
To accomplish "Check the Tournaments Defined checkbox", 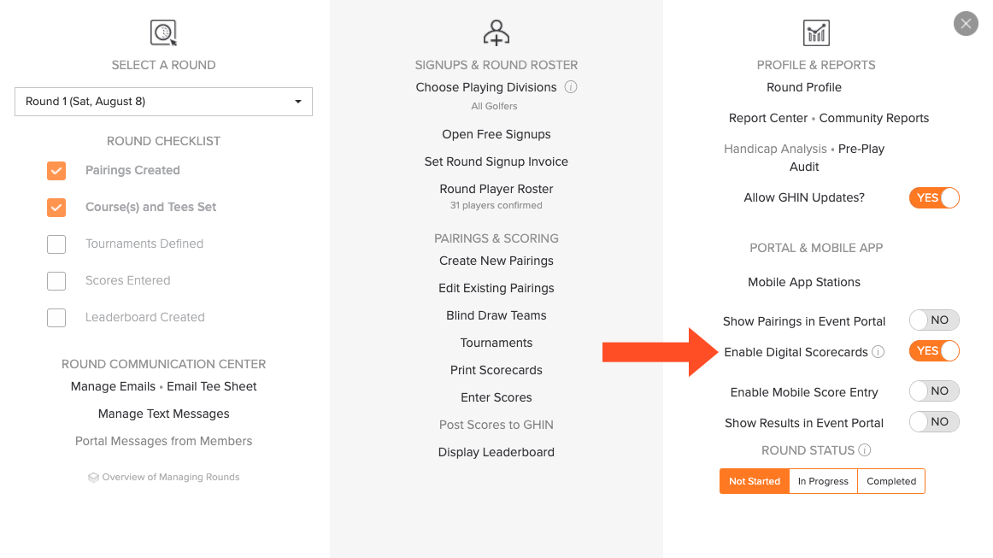I will (56, 244).
